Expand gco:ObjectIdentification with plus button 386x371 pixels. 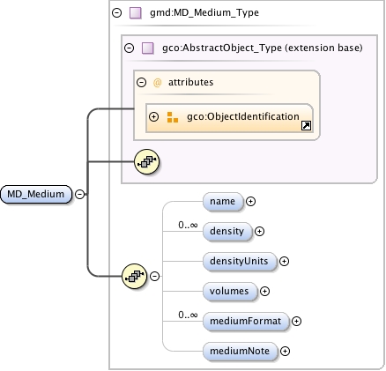(x=153, y=117)
